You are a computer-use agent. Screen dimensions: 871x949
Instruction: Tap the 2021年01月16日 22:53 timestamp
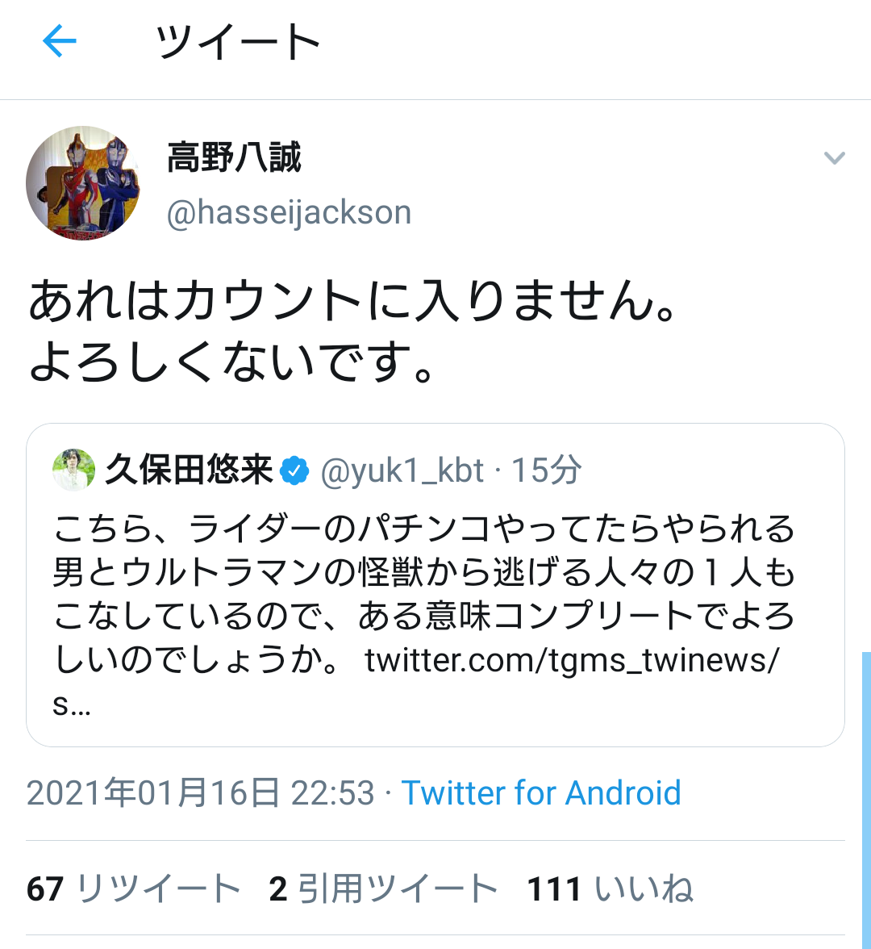(x=201, y=793)
